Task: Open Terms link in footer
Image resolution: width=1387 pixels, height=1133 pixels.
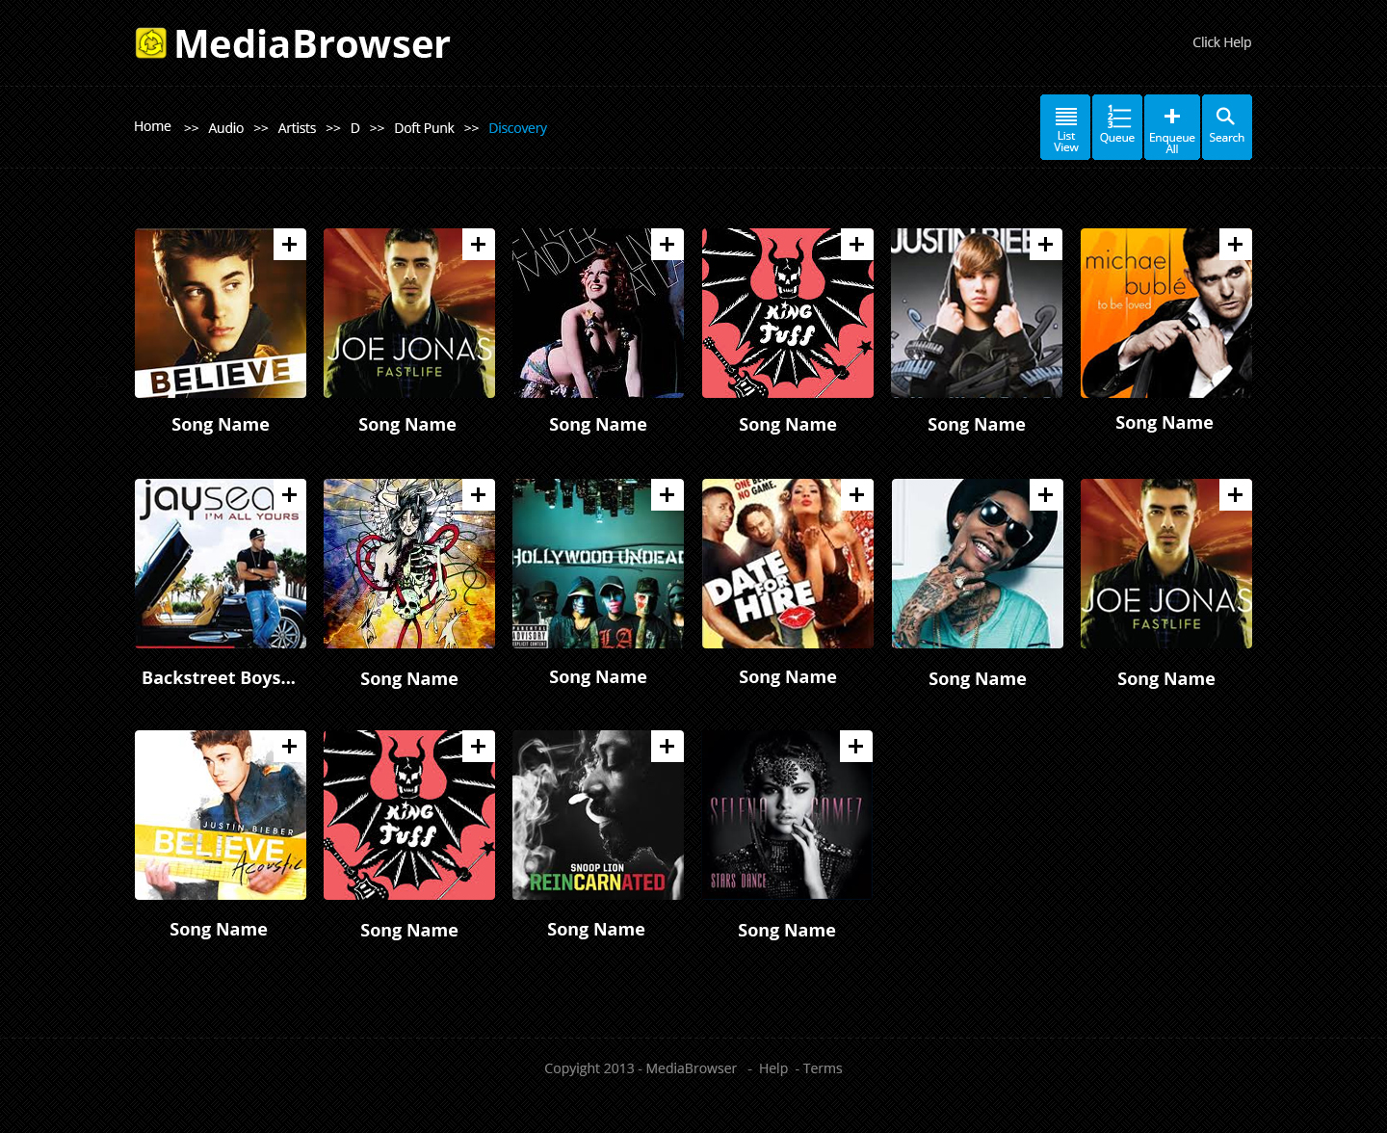Action: (x=823, y=1068)
